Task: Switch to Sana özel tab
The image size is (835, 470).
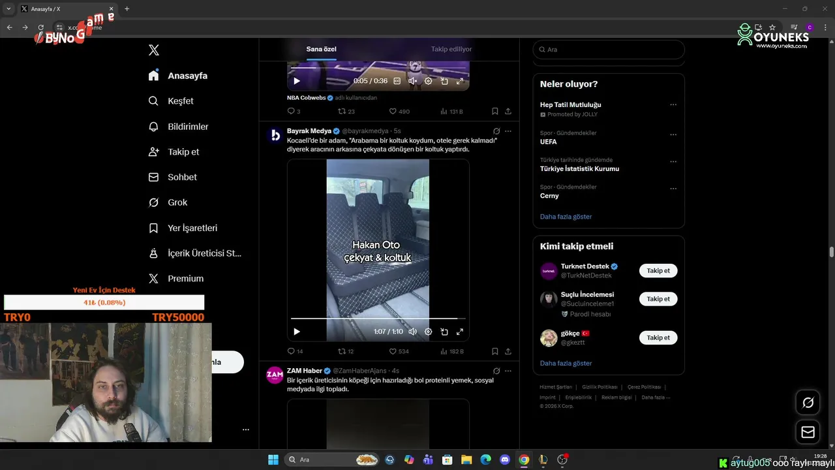Action: pos(321,49)
